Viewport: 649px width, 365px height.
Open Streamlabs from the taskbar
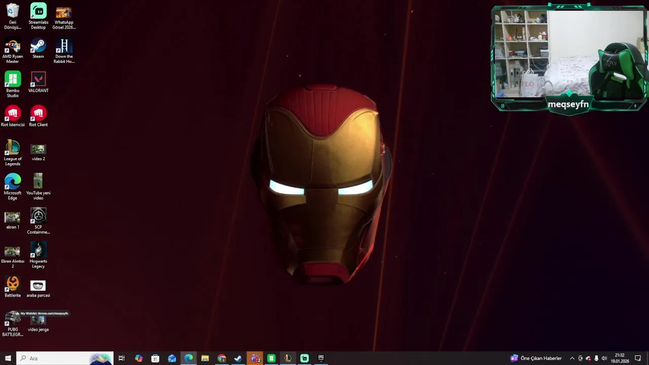pos(305,358)
